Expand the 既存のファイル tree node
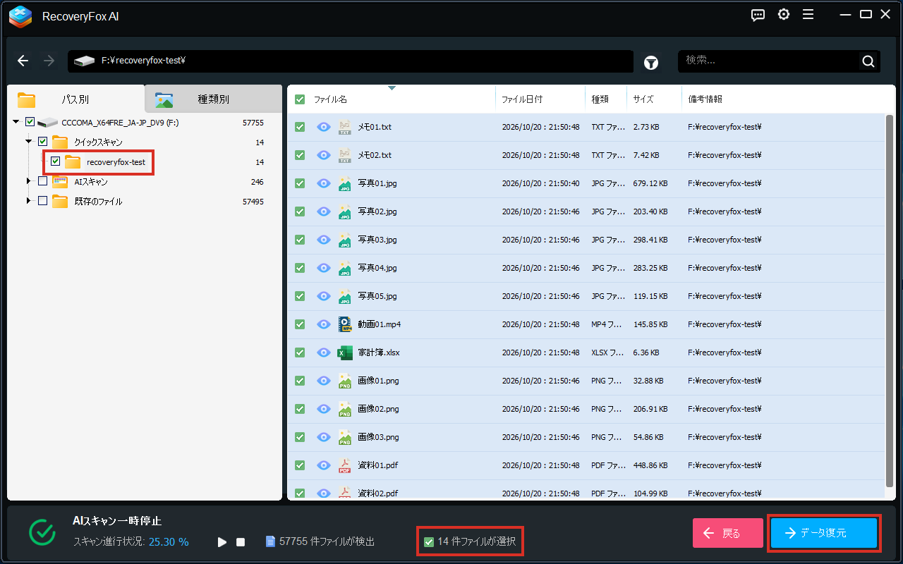Viewport: 903px width, 564px height. click(x=29, y=202)
